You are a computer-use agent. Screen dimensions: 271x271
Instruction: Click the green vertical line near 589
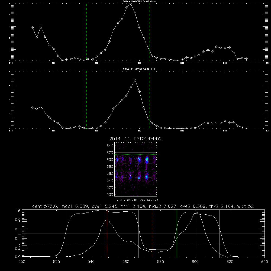177,233
